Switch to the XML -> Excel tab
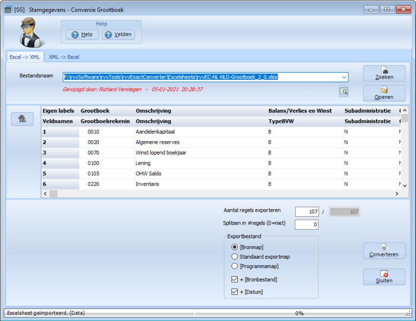Screen dimensions: 416x321 pyautogui.click(x=64, y=57)
